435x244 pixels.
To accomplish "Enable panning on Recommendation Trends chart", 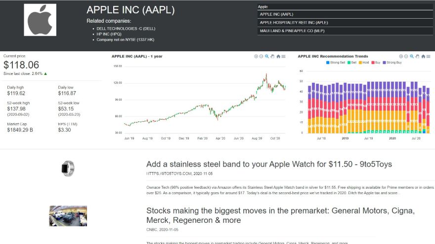I will [417, 56].
